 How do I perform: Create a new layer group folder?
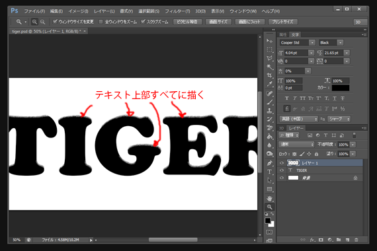[x=339, y=240]
